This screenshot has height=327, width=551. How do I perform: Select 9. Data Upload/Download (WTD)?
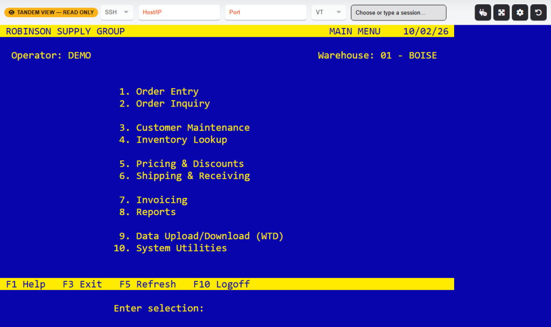pos(201,236)
